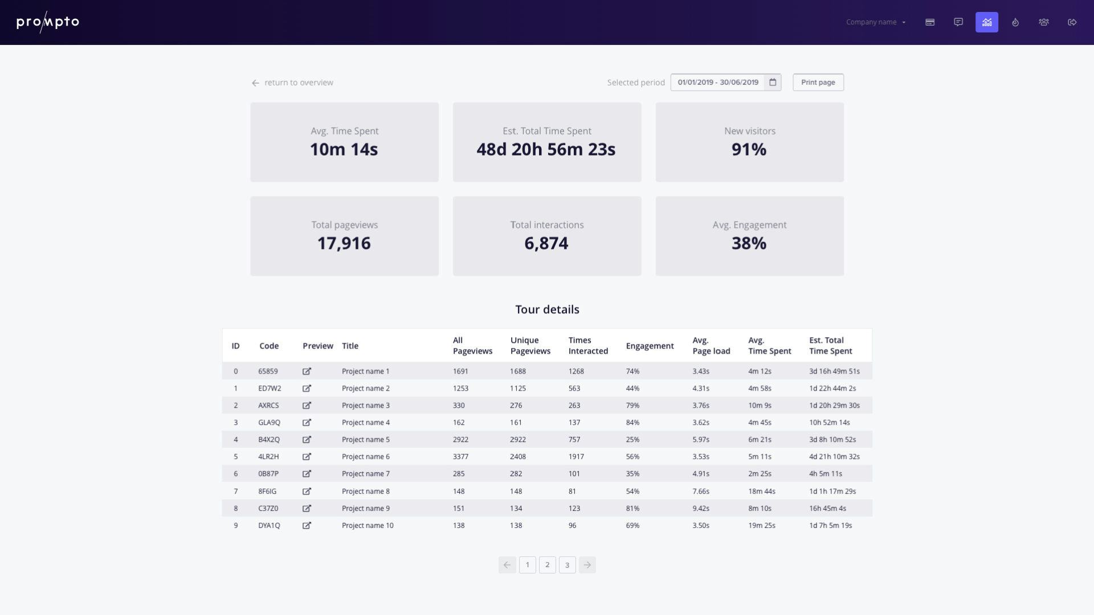The image size is (1094, 615).
Task: Switch to page 2 of Tour details
Action: [547, 565]
